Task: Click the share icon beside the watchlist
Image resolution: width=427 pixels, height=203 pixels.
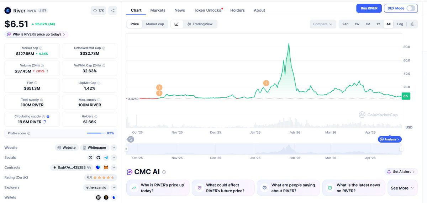Action: [112, 11]
